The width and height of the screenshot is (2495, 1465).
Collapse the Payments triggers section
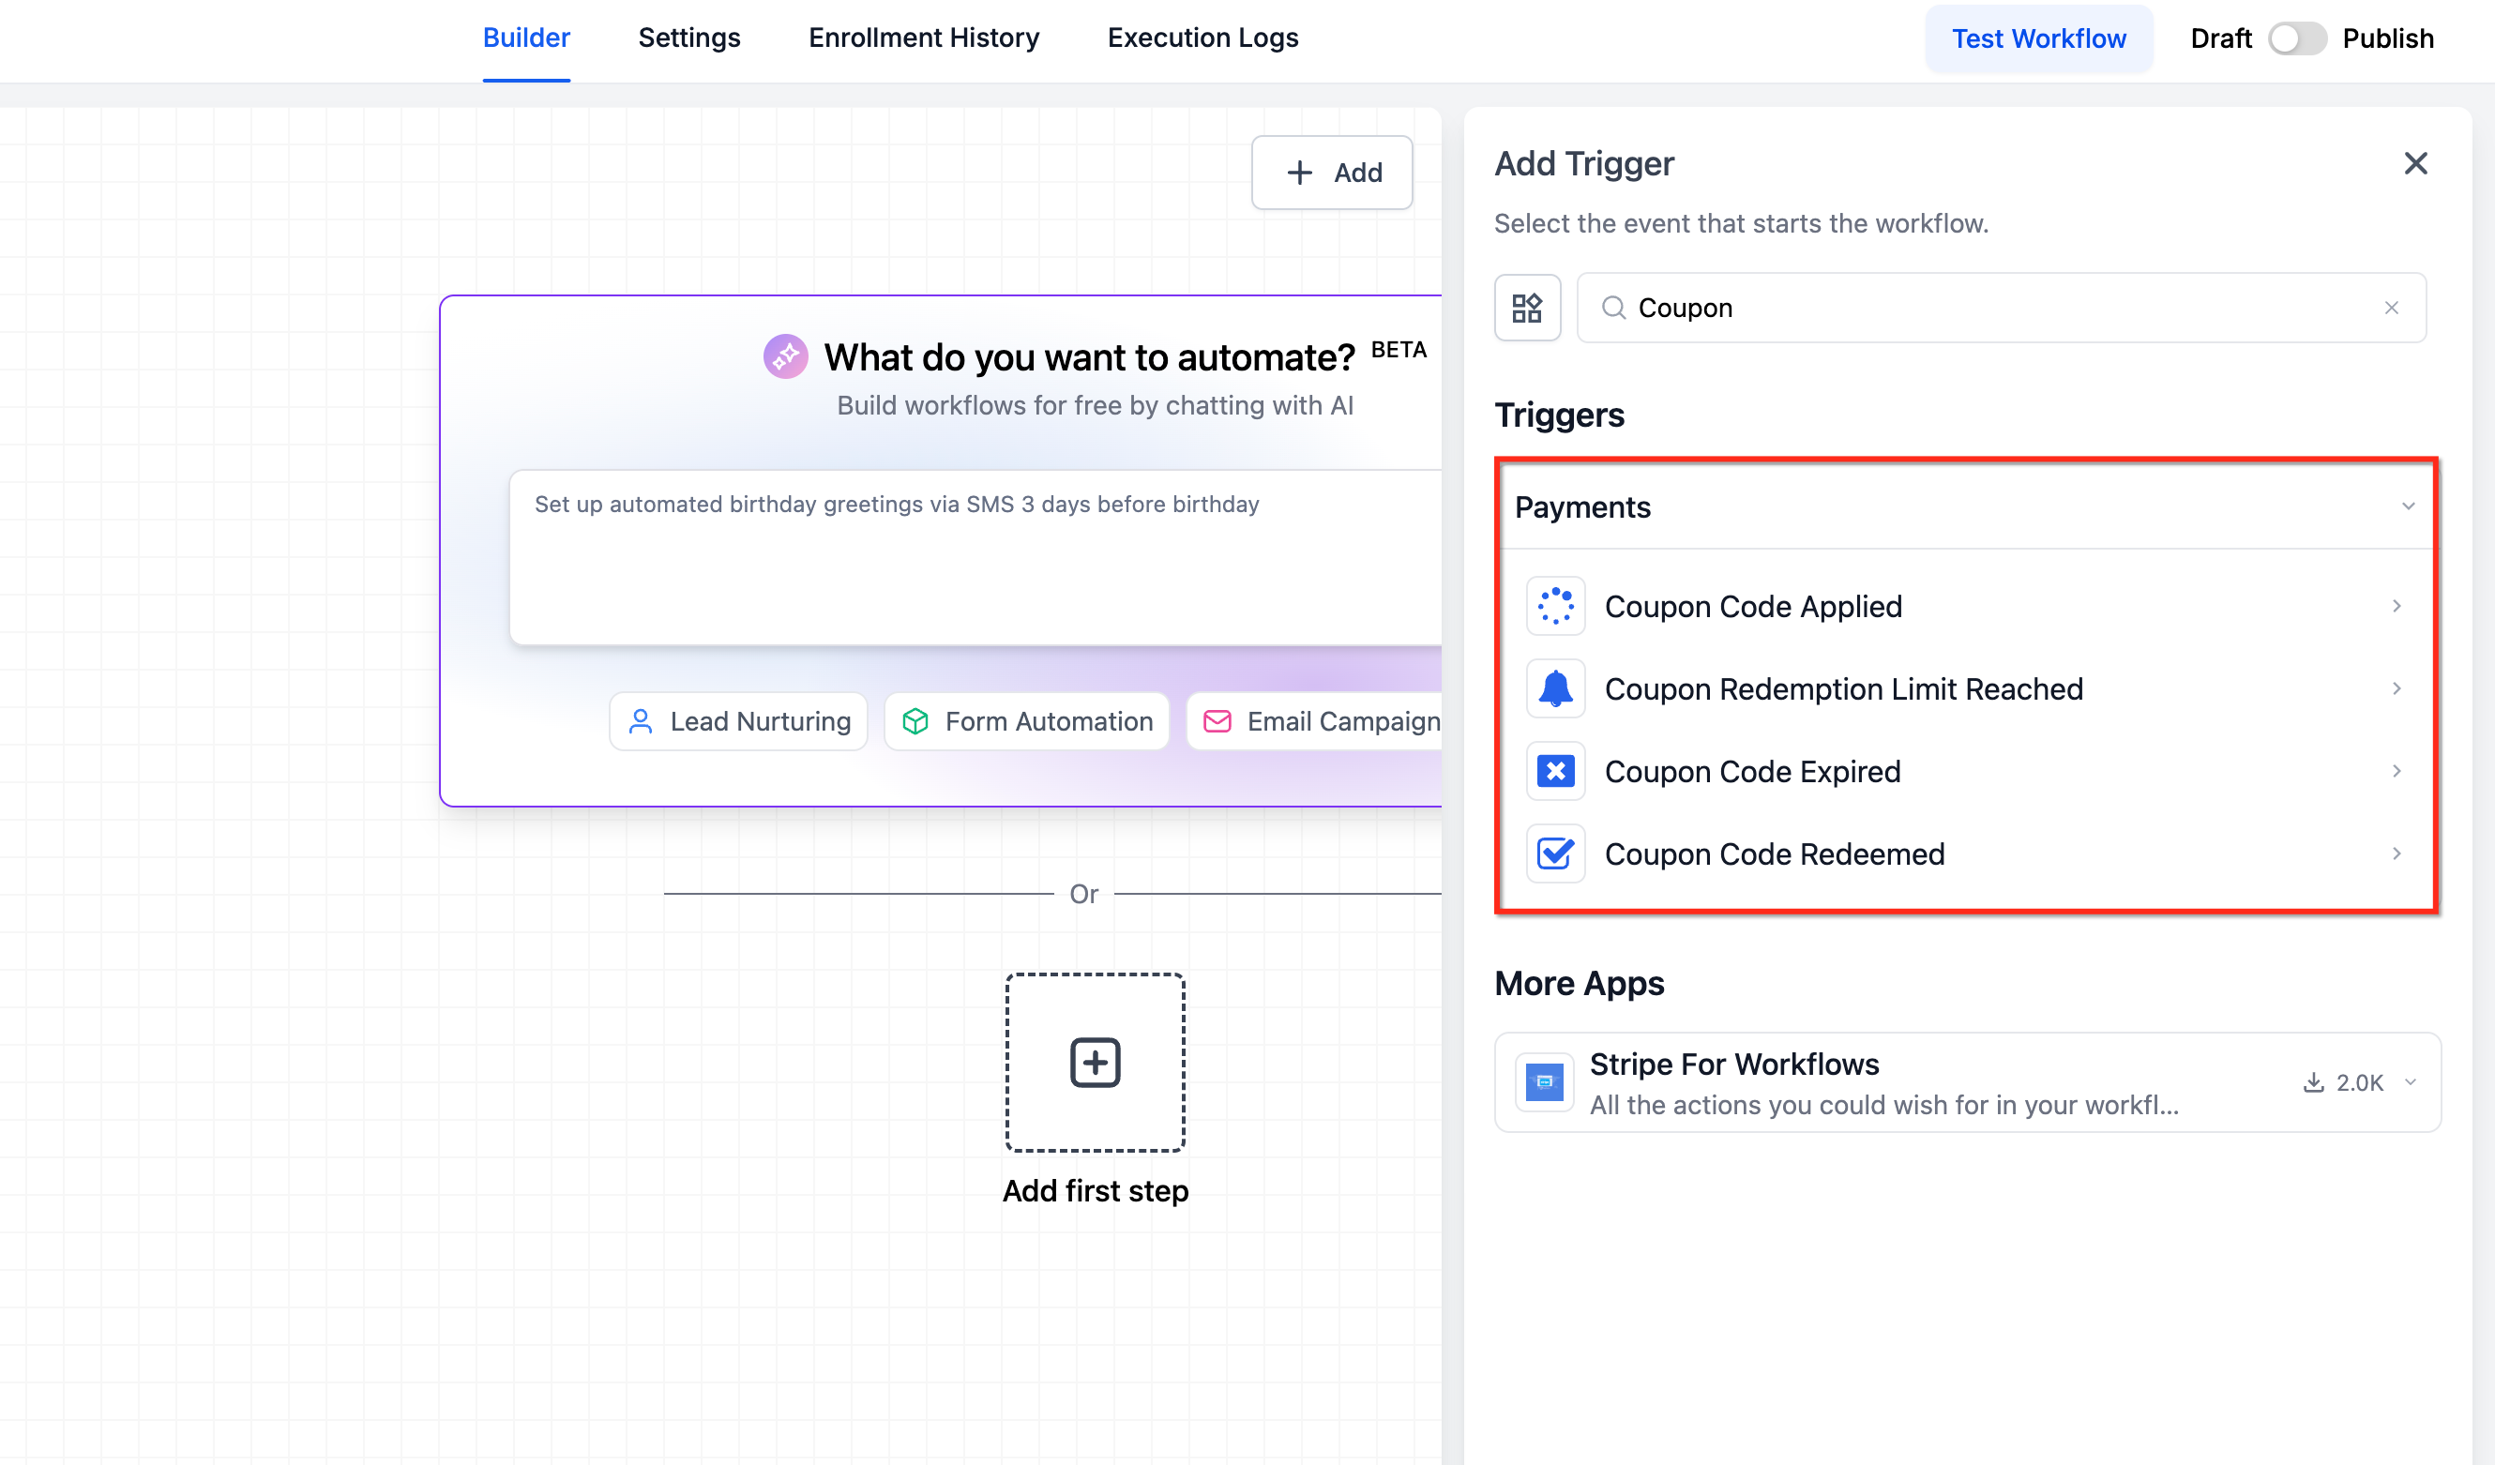[2408, 506]
